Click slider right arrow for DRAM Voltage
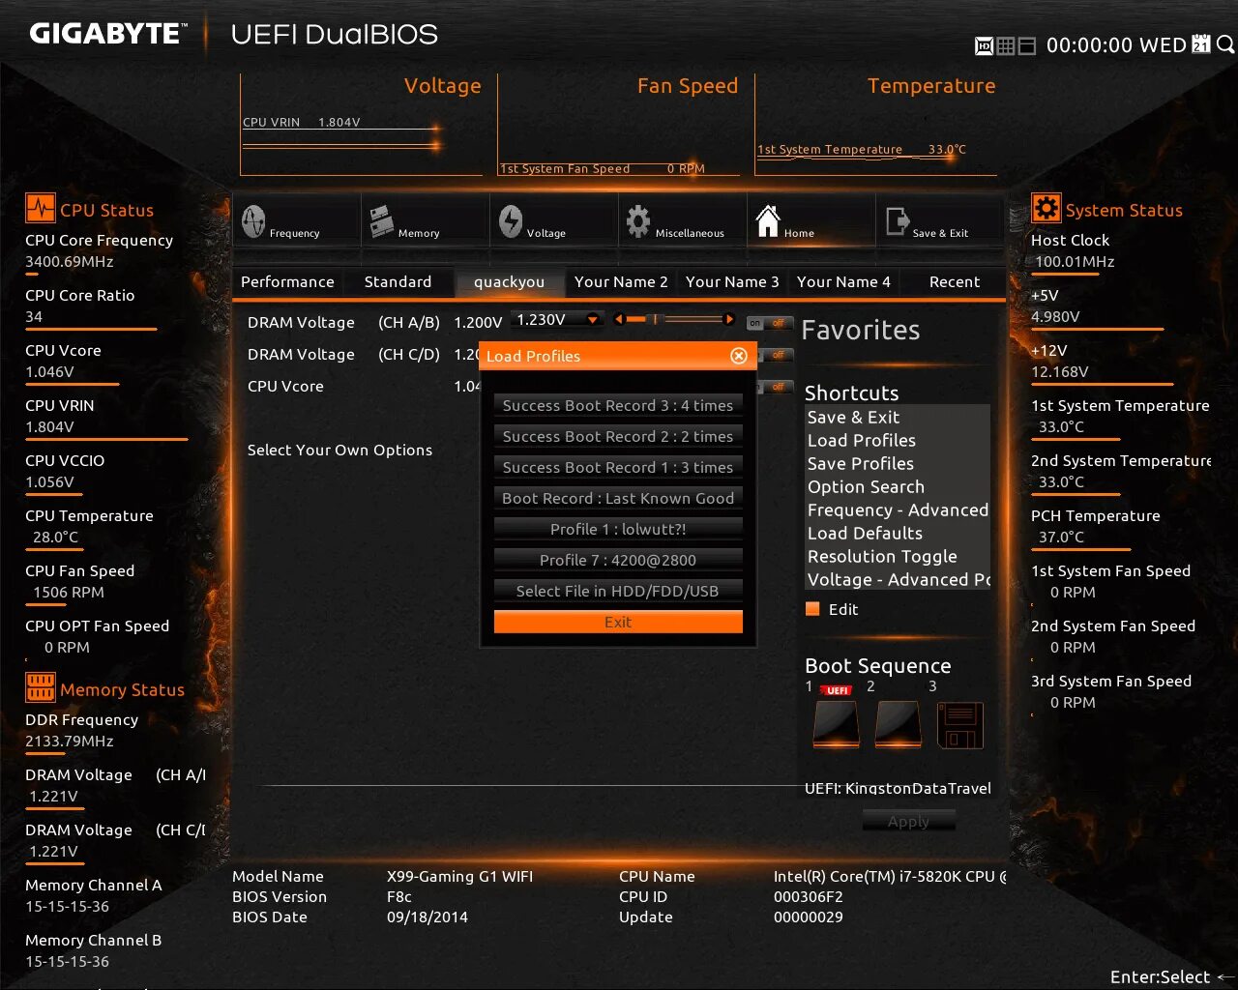 pyautogui.click(x=729, y=319)
